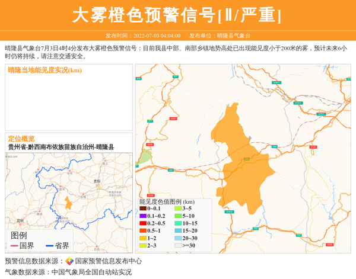Click the 1~2 km orange-yellow legend swatch
Screen dimensions: 356x279
[x=142, y=238]
